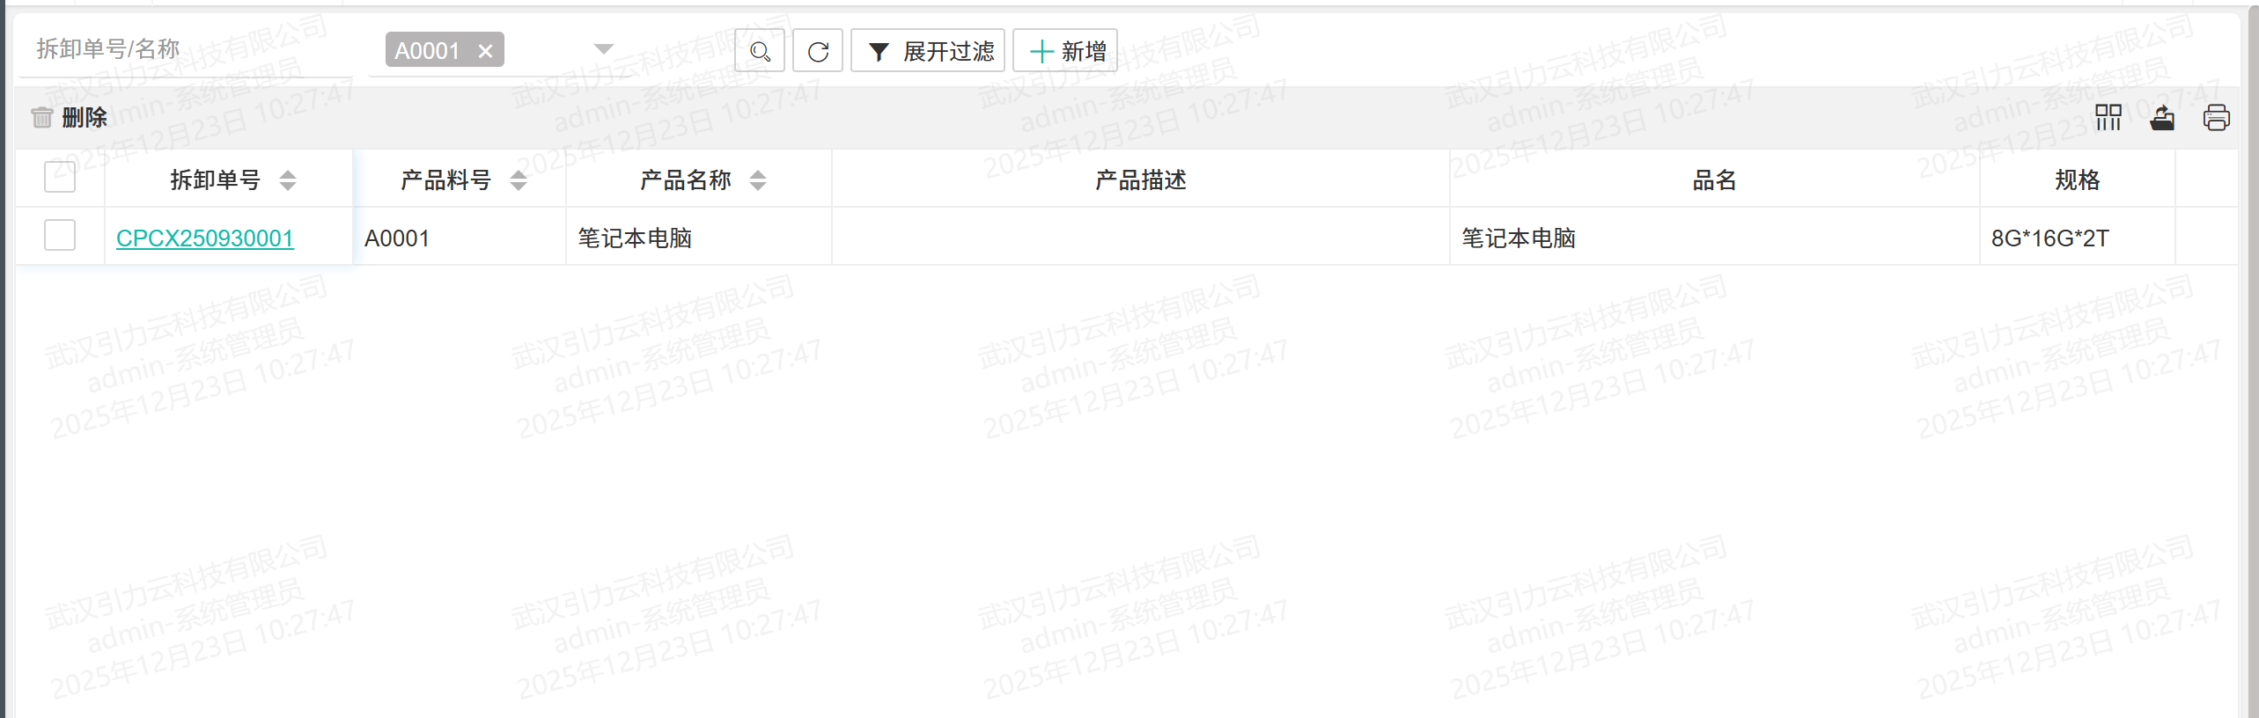
Task: Click the 删除 button
Action: [70, 117]
